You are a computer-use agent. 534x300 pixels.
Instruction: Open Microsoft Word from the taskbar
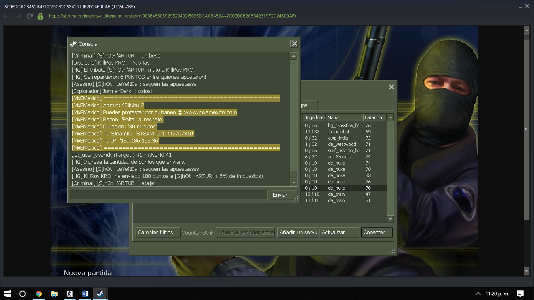tap(85, 293)
